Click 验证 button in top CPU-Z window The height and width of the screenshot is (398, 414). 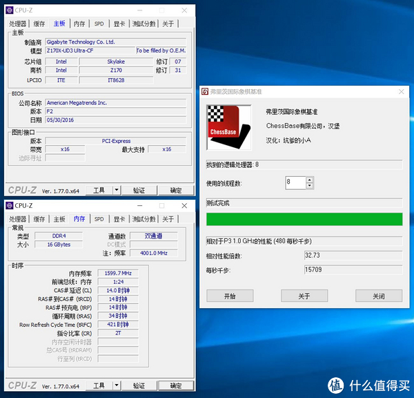tap(139, 190)
